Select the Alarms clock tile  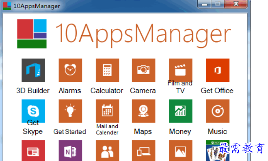pyautogui.click(x=70, y=70)
